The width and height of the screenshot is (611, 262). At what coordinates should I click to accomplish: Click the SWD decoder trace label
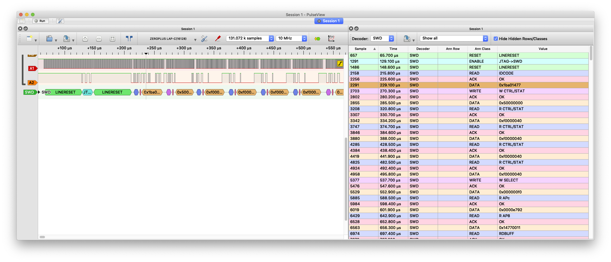click(x=29, y=92)
